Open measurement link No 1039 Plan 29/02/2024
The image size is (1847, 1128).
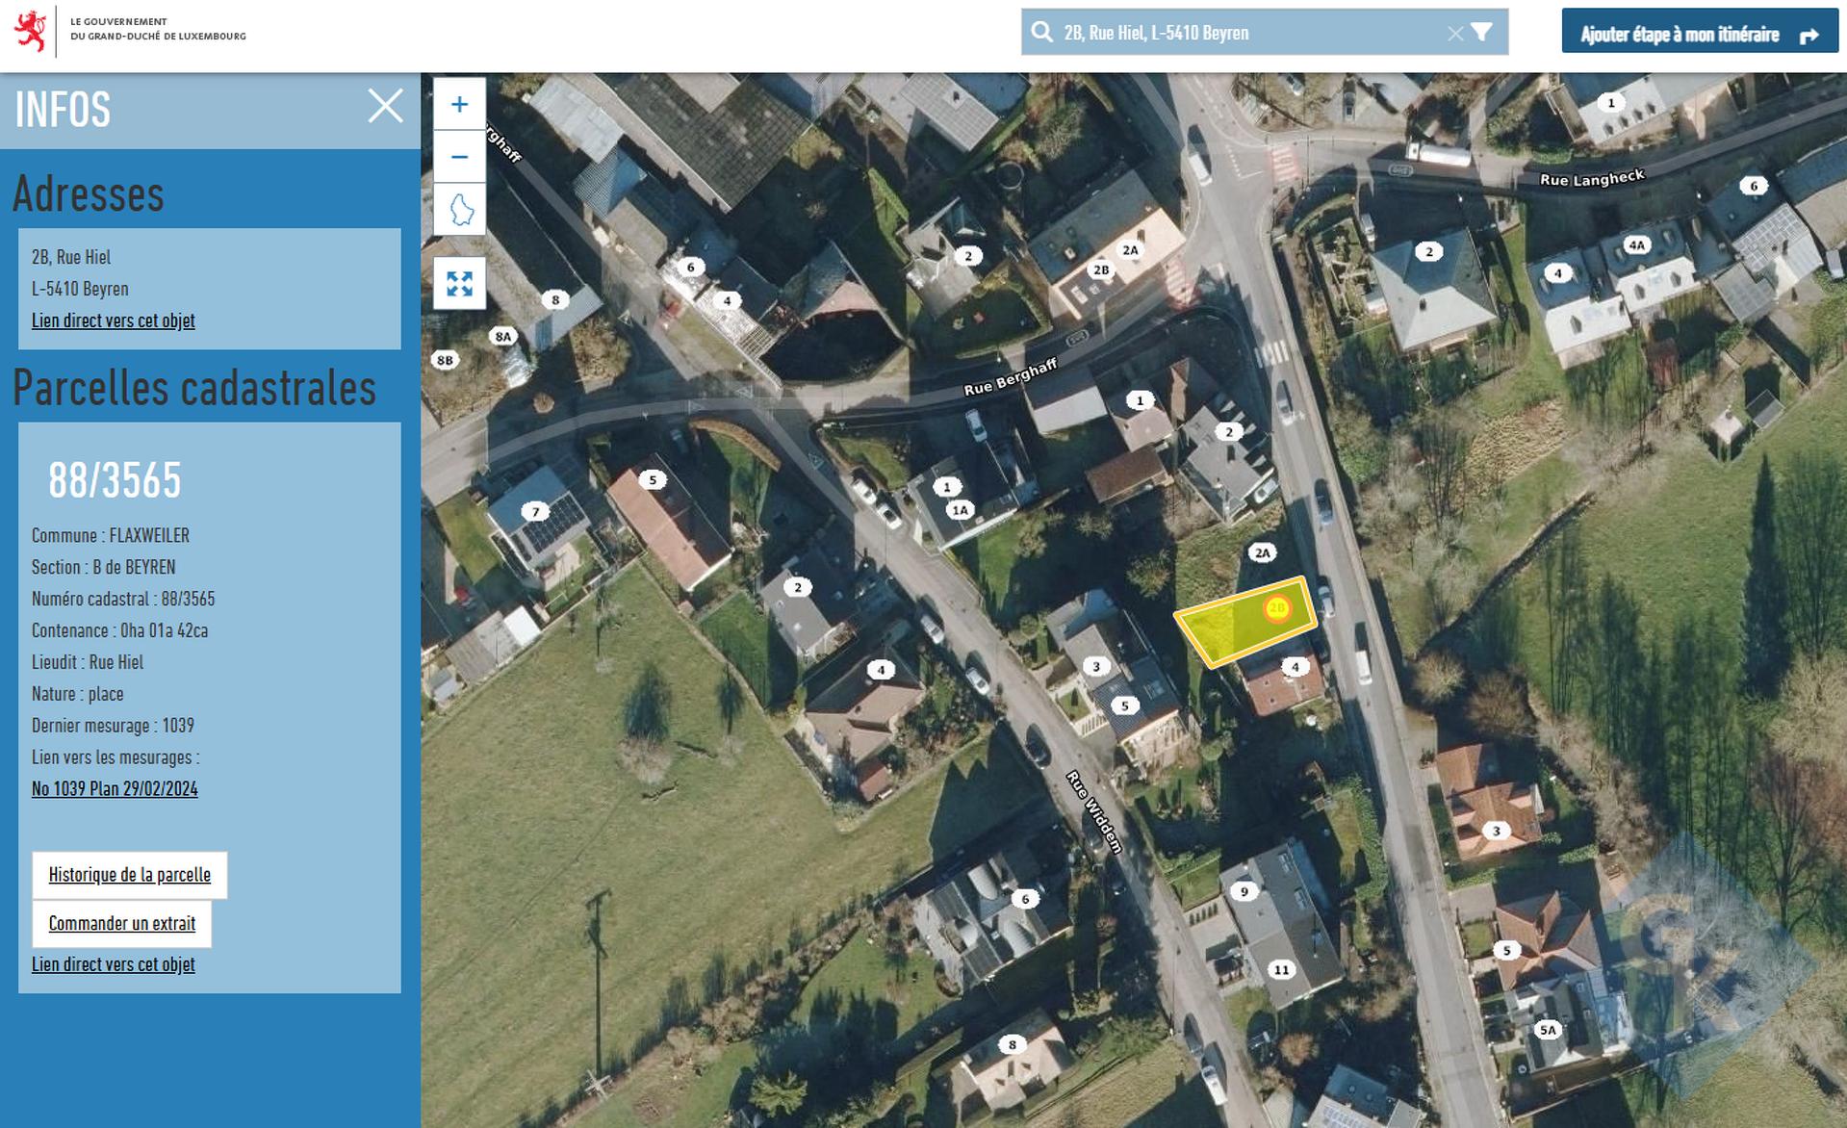[115, 788]
